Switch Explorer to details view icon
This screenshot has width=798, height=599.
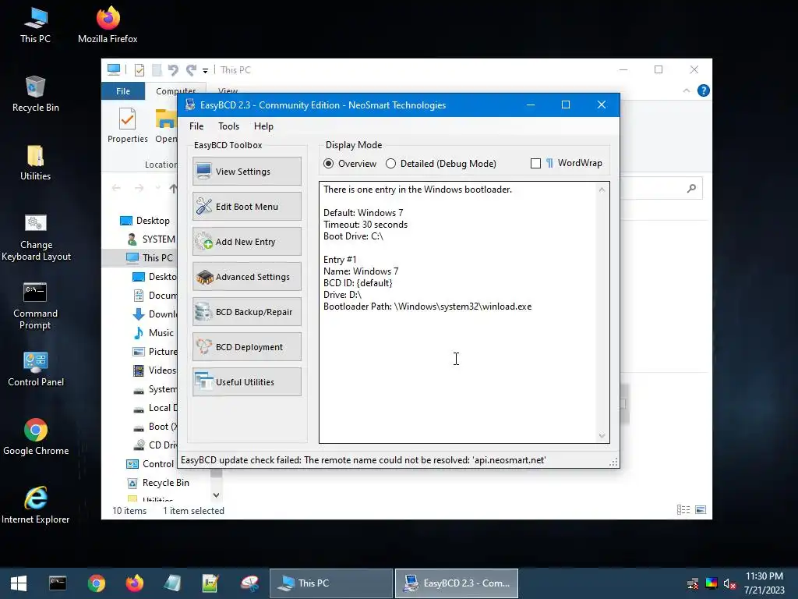tap(683, 510)
